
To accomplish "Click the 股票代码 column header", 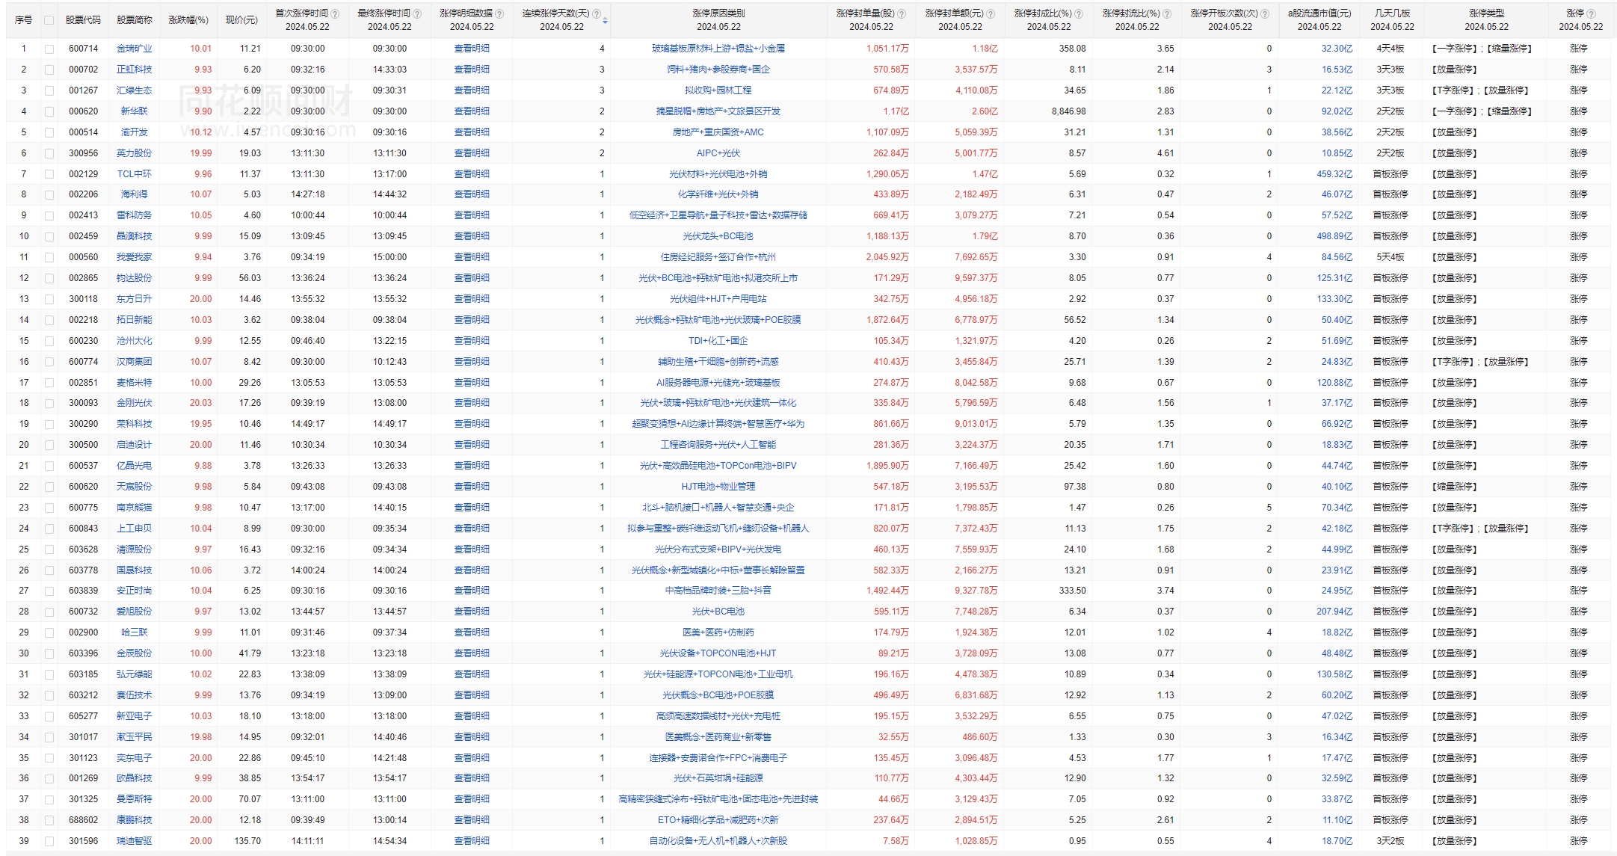I will [83, 20].
